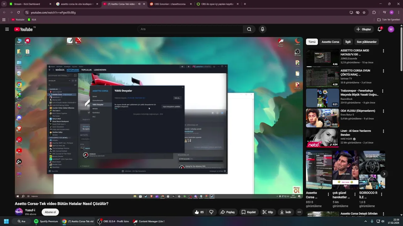Image resolution: width=403 pixels, height=226 pixels.
Task: Switch to OBS Sorunları r/assettocorsa tab
Action: (170, 4)
